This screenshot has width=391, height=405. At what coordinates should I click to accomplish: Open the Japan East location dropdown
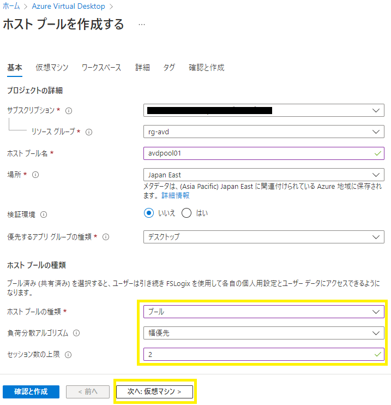pyautogui.click(x=264, y=175)
